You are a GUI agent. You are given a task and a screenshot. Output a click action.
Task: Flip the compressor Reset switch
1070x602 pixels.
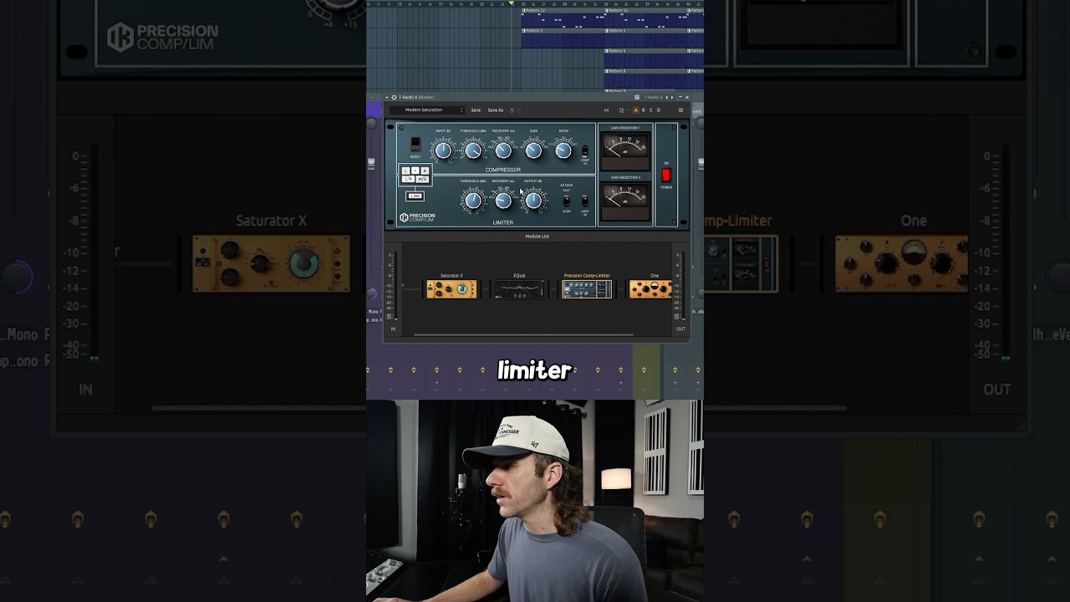[x=415, y=144]
